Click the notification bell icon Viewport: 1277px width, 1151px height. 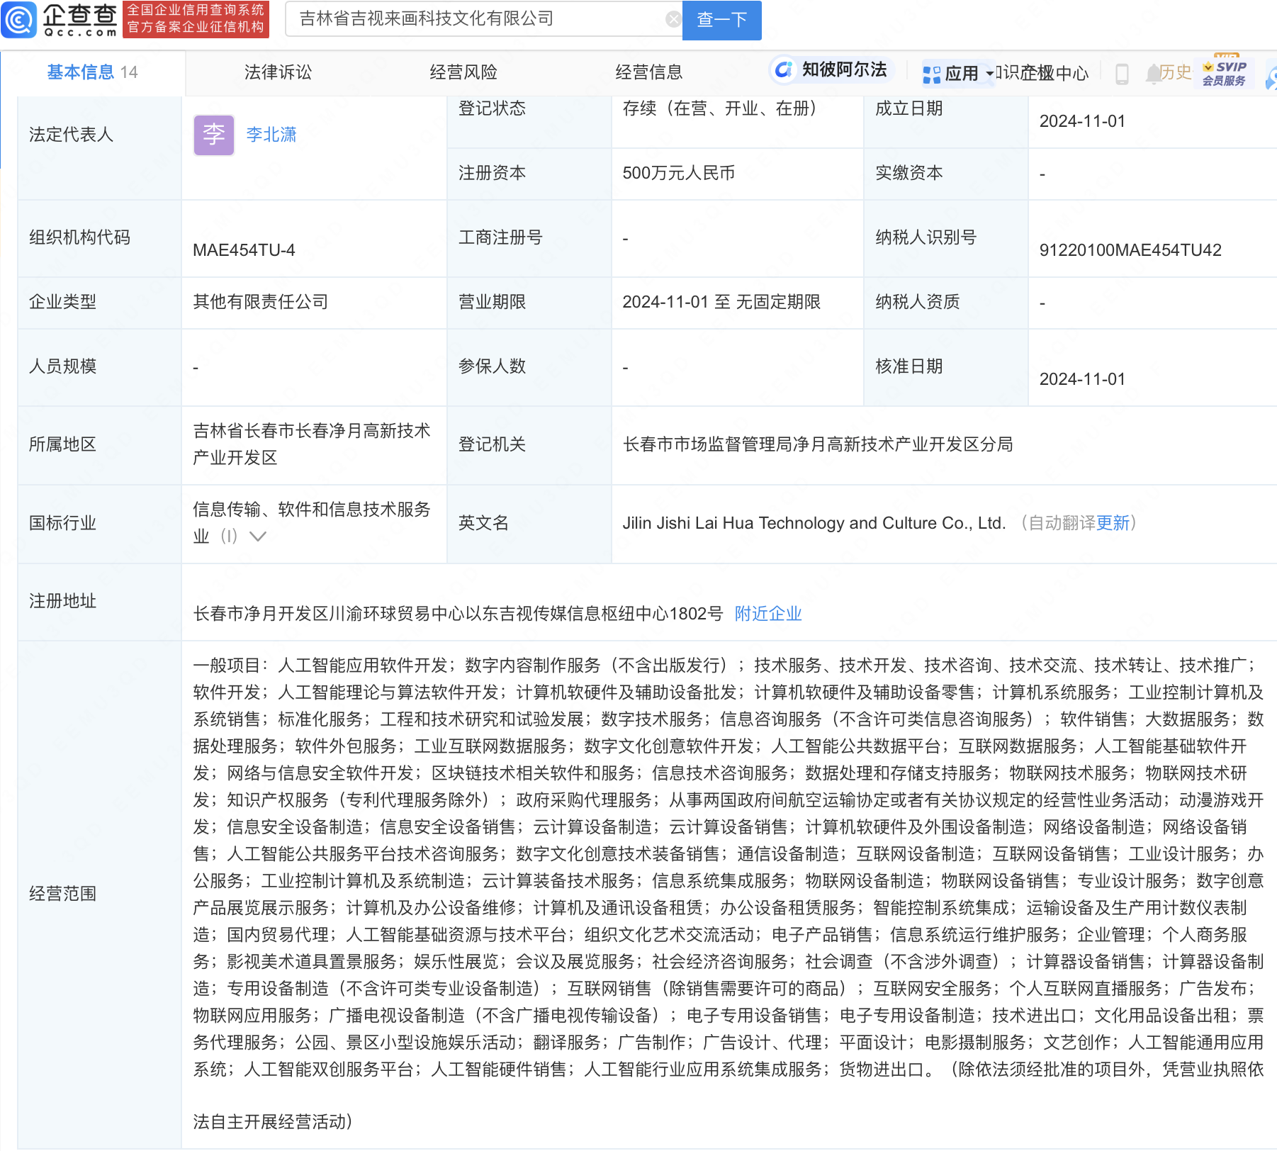click(1152, 73)
